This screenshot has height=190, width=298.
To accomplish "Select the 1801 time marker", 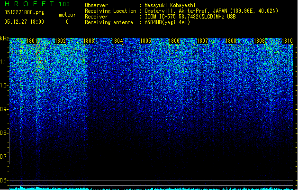I will click(x=32, y=41).
